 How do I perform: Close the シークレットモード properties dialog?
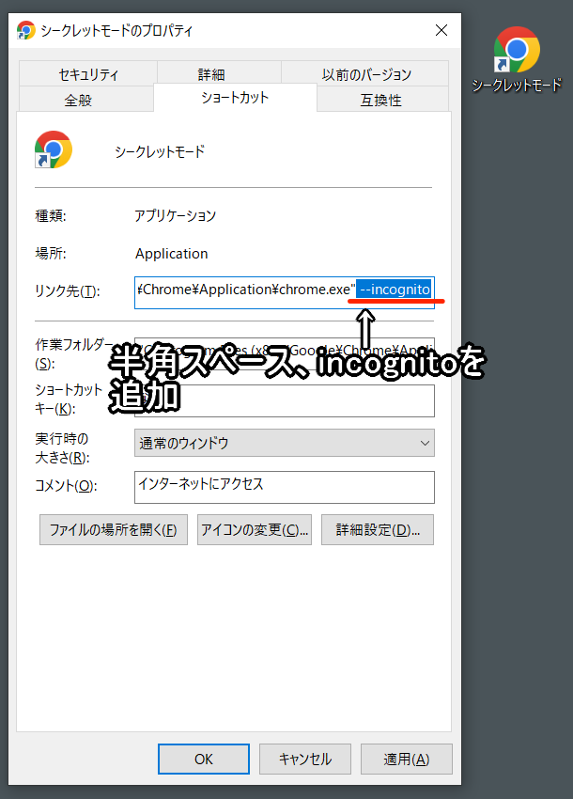441,30
